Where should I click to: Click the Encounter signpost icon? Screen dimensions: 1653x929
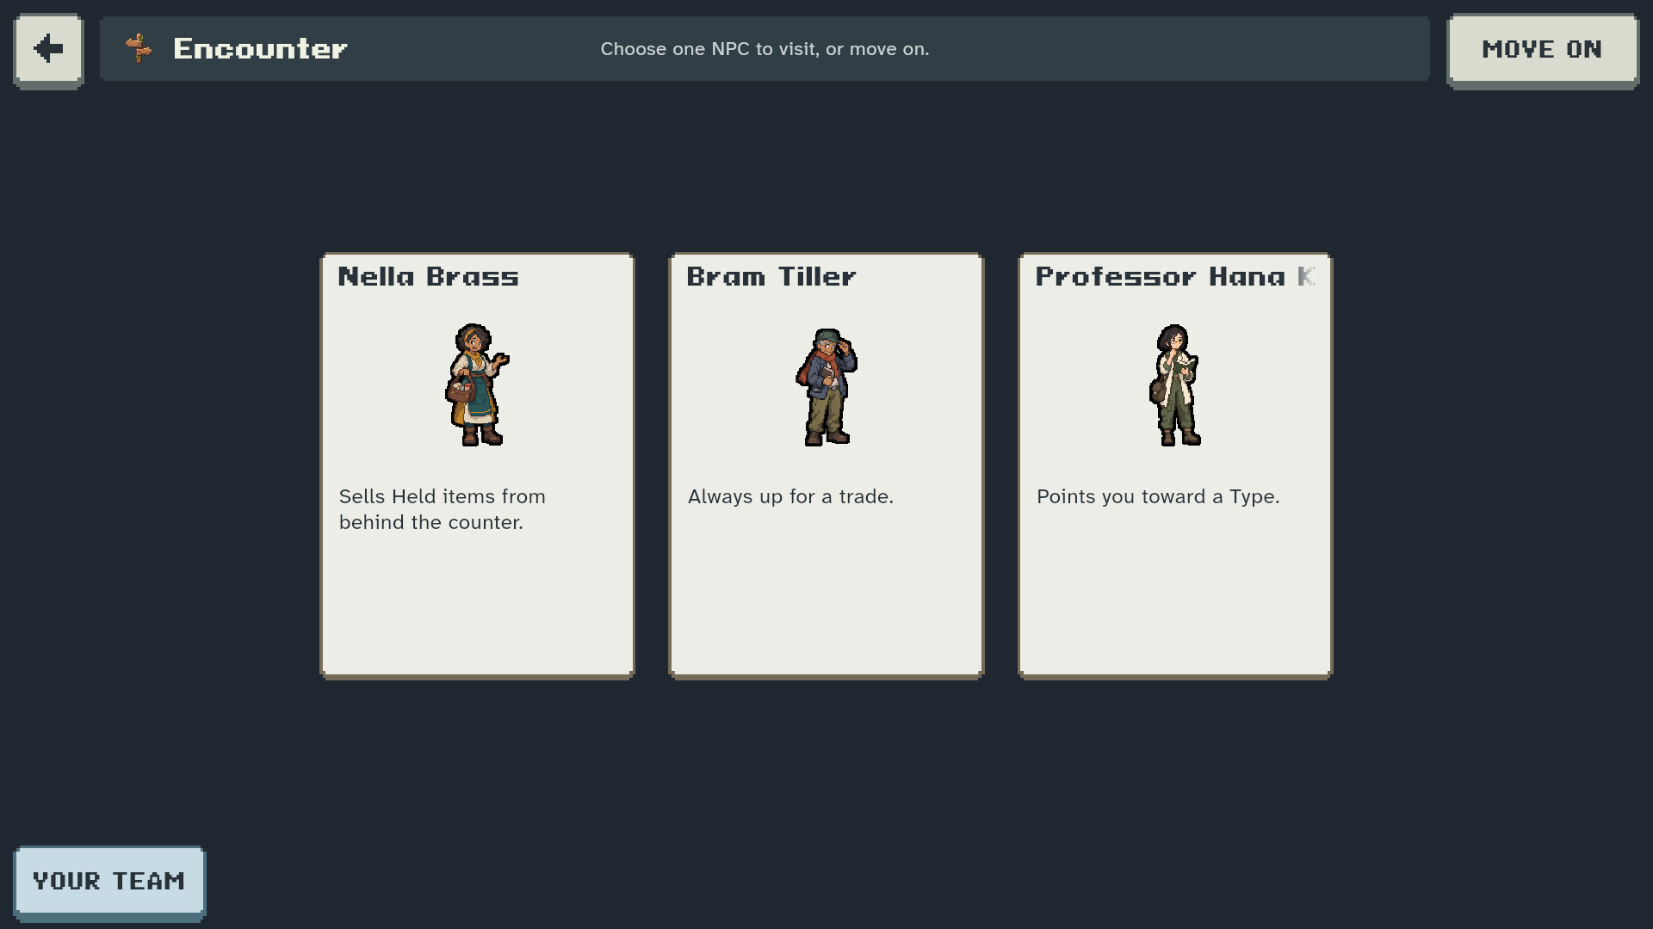(x=139, y=48)
